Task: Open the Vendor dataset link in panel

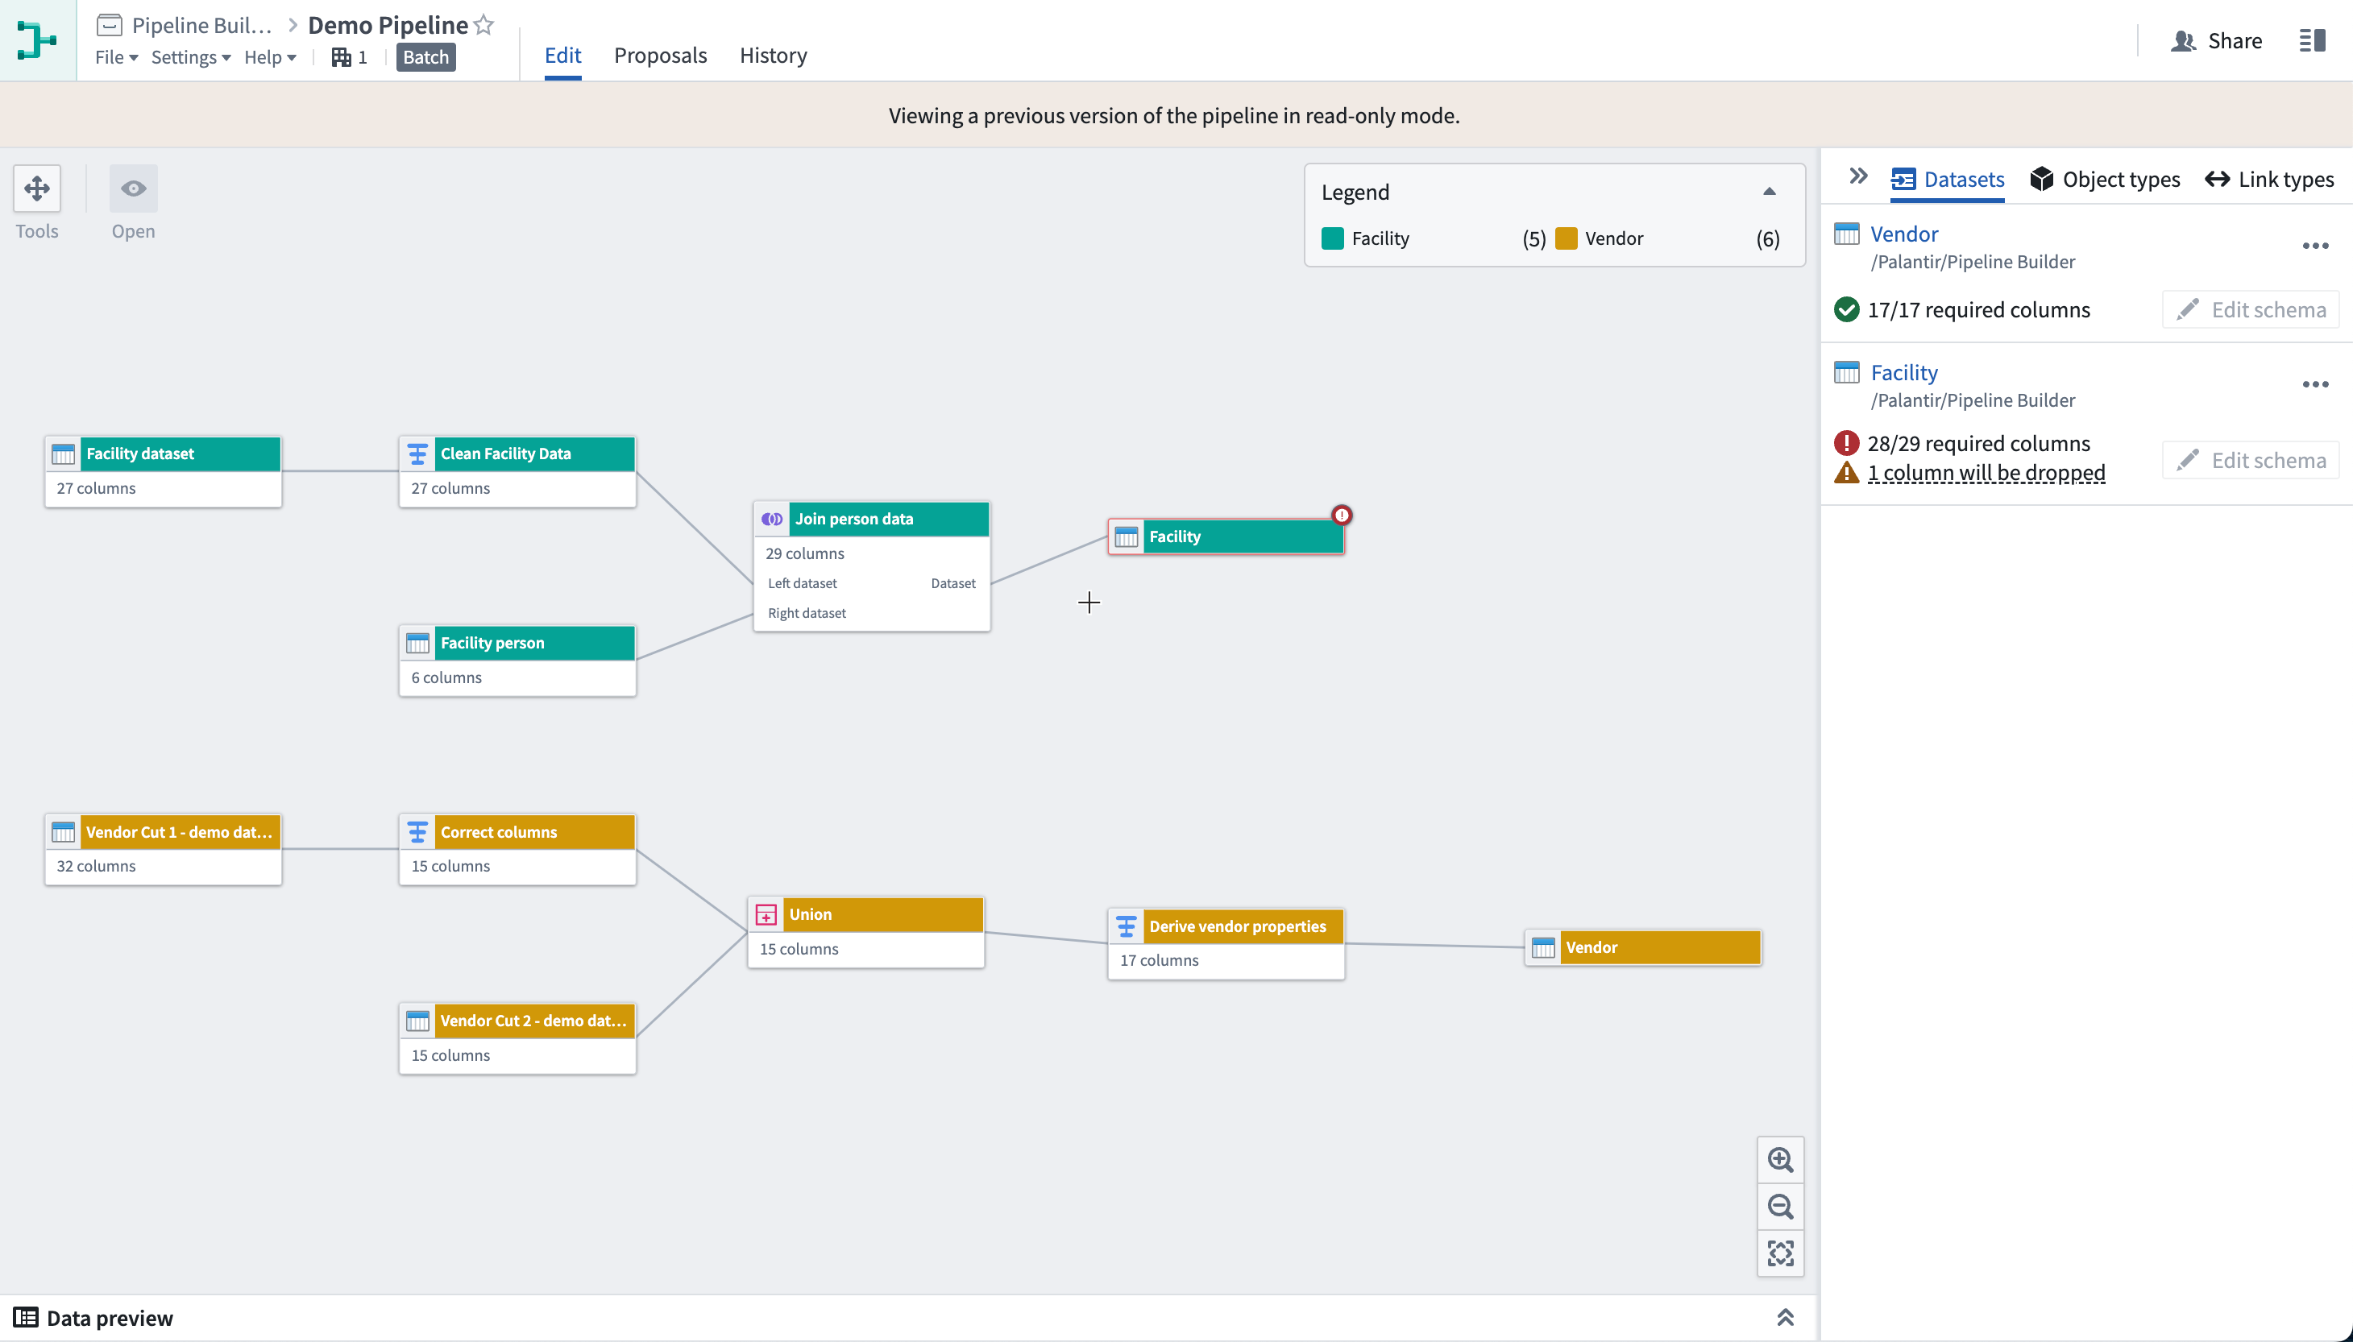Action: pos(1904,234)
